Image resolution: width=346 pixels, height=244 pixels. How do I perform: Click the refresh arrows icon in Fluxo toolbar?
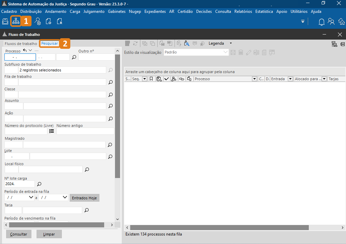click(135, 43)
